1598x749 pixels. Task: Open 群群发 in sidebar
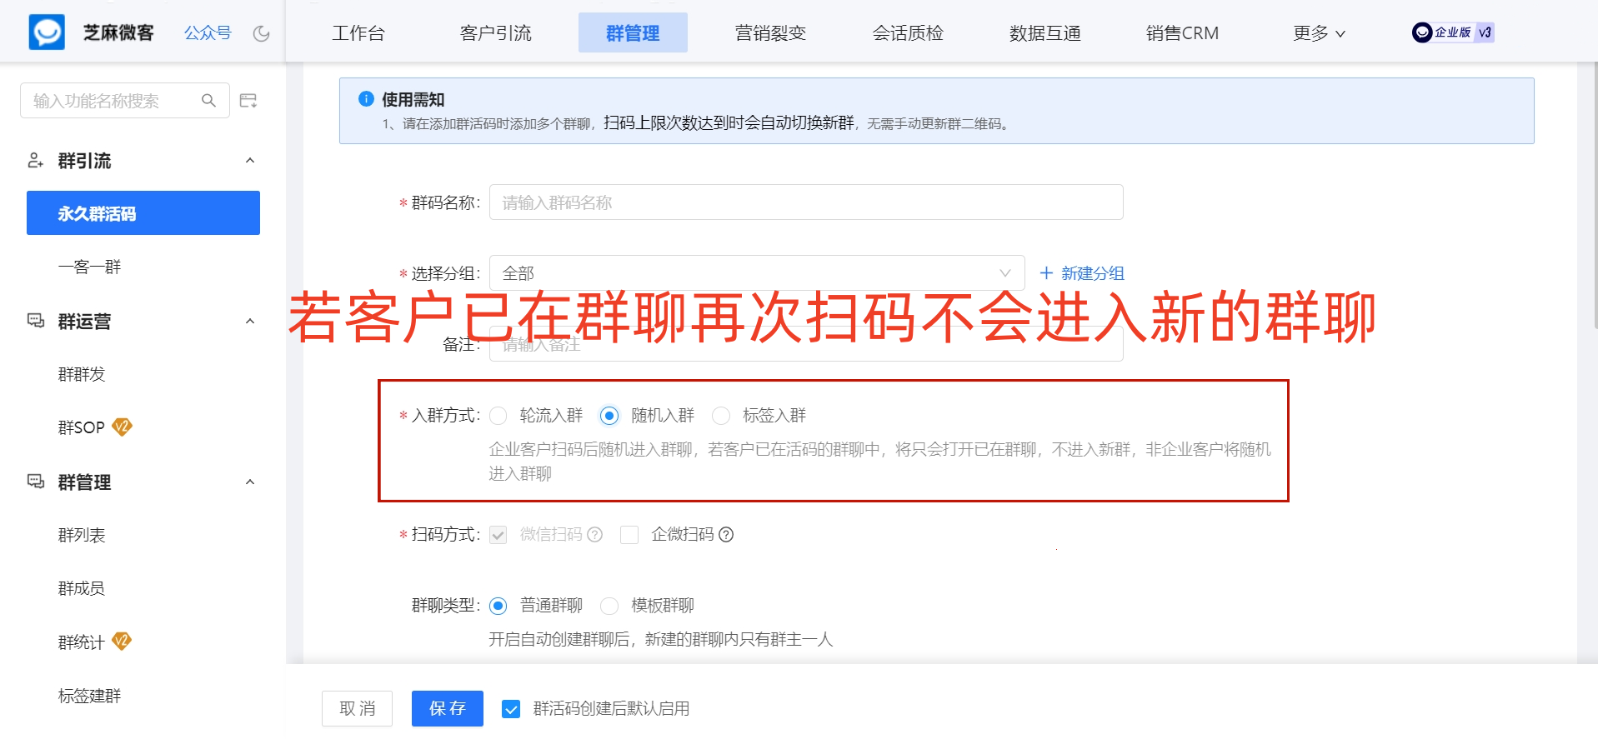(82, 374)
